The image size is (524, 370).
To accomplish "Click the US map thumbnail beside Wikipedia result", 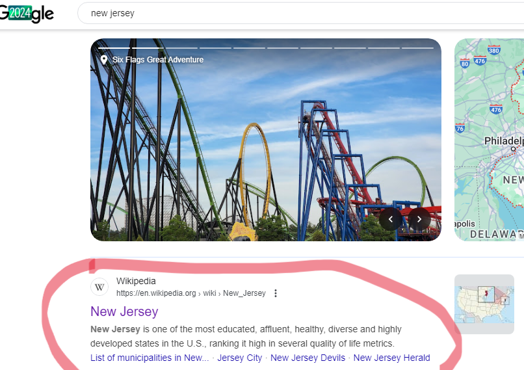I will (x=484, y=304).
